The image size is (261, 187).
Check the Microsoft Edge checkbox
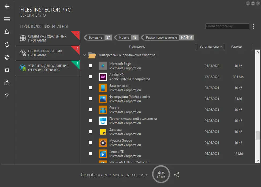tap(90, 66)
